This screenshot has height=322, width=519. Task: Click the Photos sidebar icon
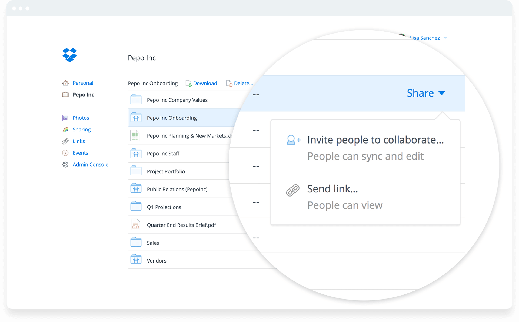point(65,118)
